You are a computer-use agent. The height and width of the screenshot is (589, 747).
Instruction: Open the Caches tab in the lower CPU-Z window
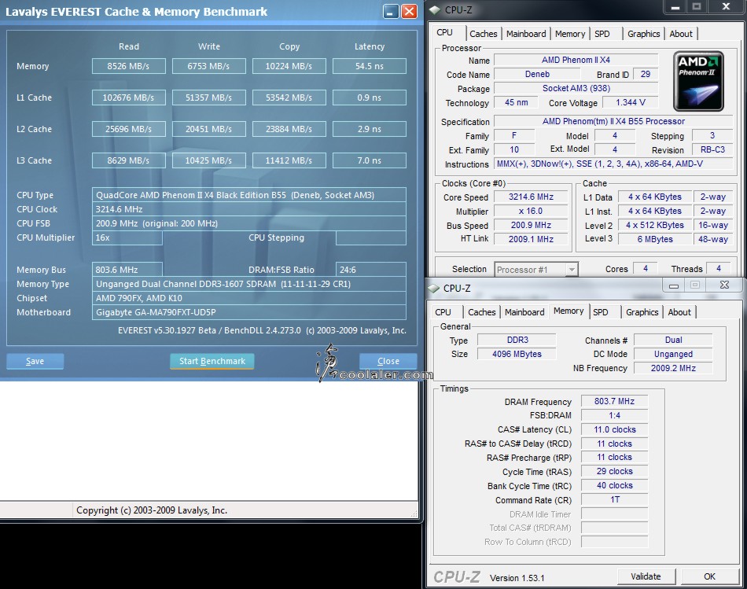click(x=482, y=312)
